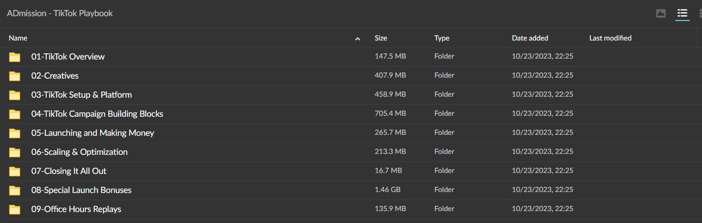Click the 265.7 MB size value
This screenshot has height=223, width=702.
pos(390,132)
